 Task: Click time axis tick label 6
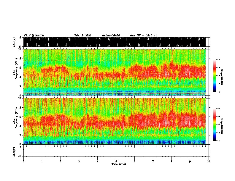[x=135, y=161]
